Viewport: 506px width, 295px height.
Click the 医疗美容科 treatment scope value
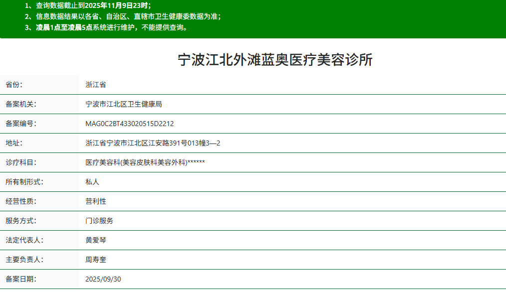144,162
